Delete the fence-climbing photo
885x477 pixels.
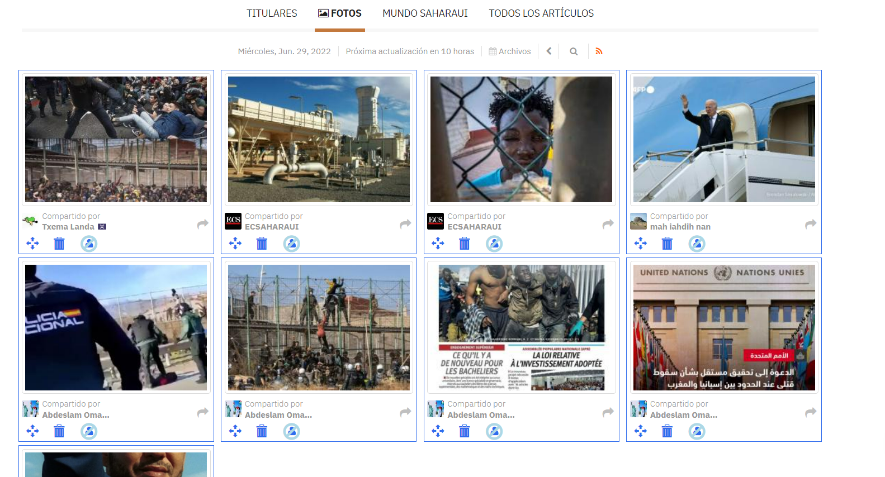262,431
